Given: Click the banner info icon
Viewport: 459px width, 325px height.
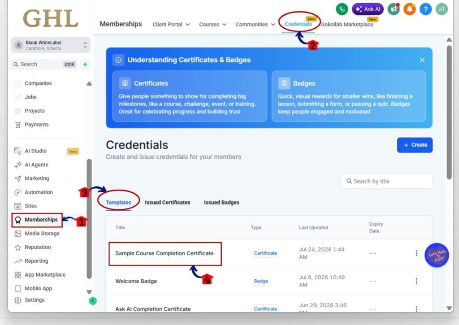Looking at the screenshot, I should click(118, 60).
